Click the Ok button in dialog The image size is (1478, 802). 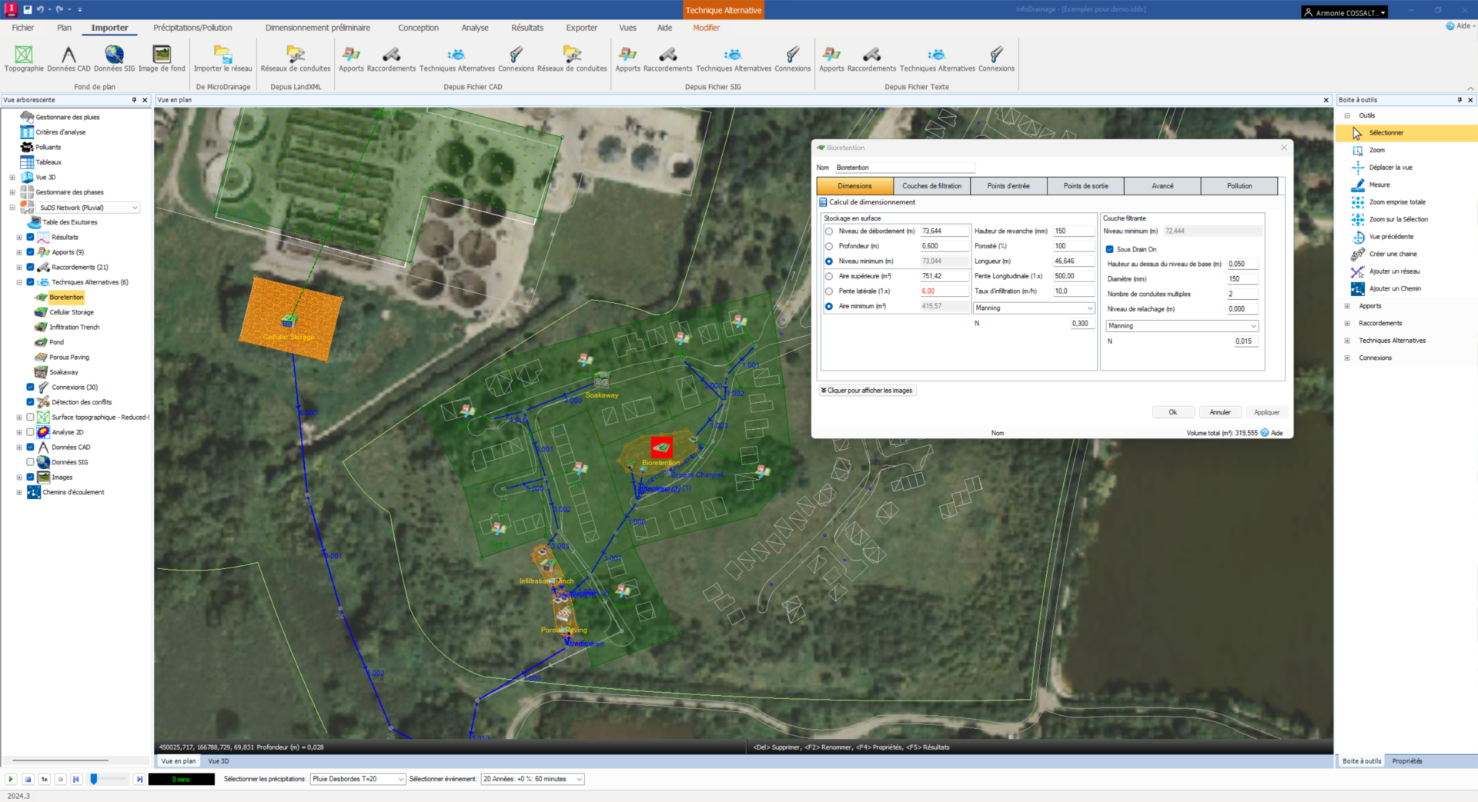tap(1172, 412)
